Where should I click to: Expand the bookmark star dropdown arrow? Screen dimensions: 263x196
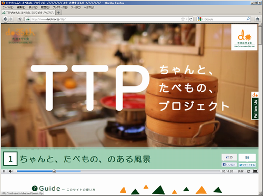point(187,19)
